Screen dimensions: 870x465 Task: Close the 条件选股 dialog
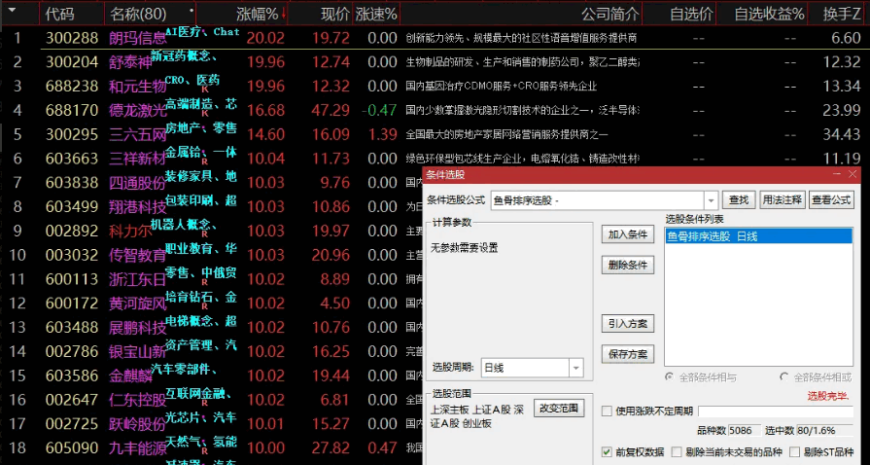pos(853,174)
